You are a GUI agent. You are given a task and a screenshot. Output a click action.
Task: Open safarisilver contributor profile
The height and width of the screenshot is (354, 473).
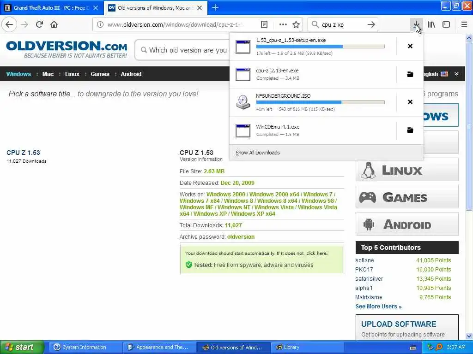pyautogui.click(x=369, y=279)
